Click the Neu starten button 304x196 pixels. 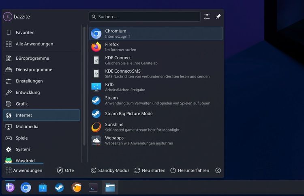coord(150,170)
